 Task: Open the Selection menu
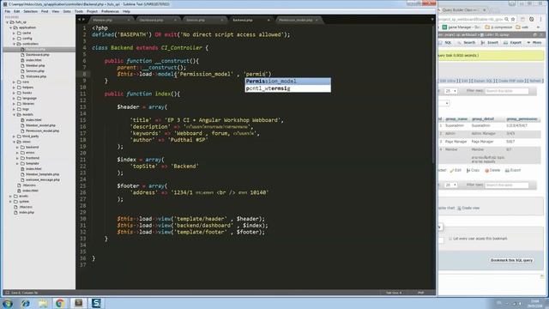[x=31, y=11]
